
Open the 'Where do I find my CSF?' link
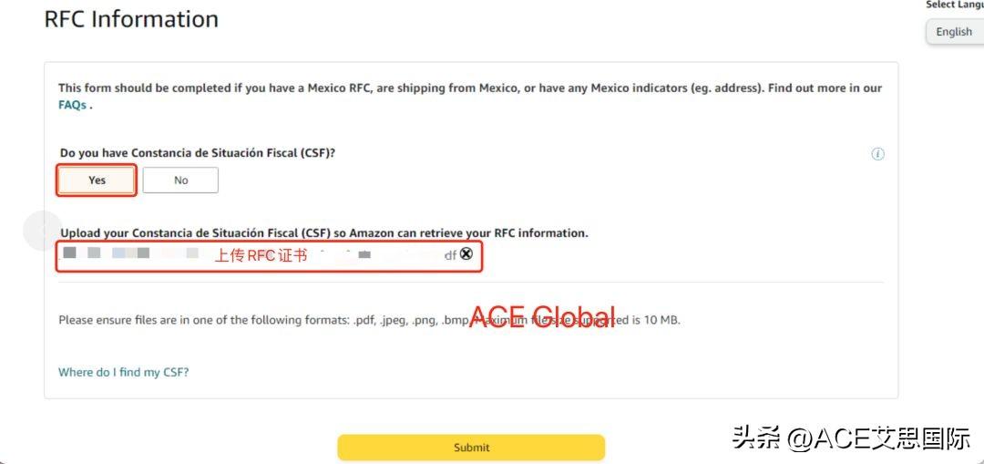coord(124,372)
